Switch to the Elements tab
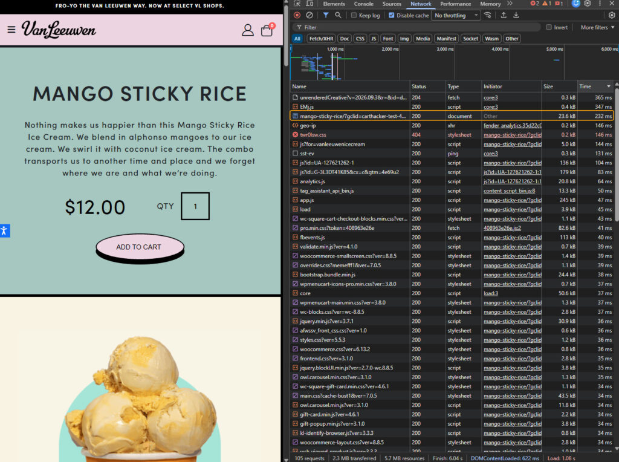Viewport: 619px width, 462px height. [334, 4]
